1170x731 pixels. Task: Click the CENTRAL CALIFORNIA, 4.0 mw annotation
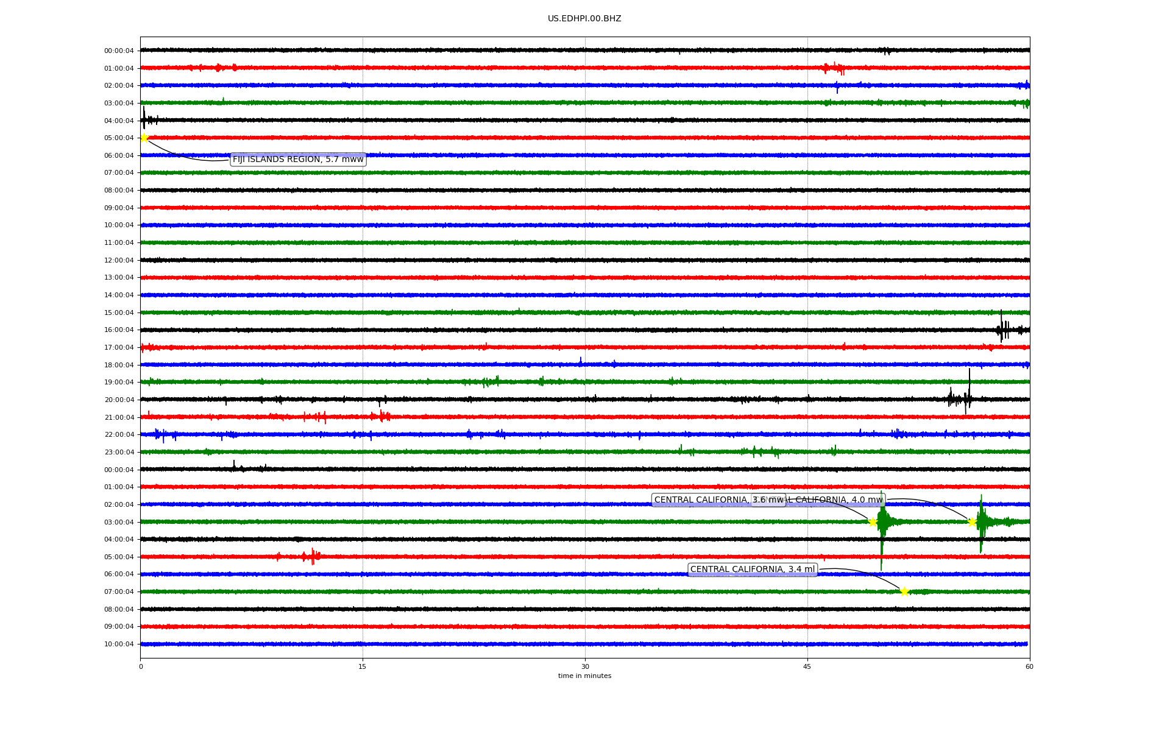(x=835, y=500)
